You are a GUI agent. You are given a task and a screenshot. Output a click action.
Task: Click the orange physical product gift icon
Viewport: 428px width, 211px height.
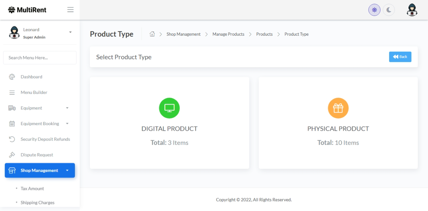coord(338,108)
